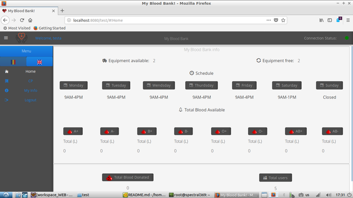
Task: Show site information icon in address bar
Action: pyautogui.click(x=69, y=20)
